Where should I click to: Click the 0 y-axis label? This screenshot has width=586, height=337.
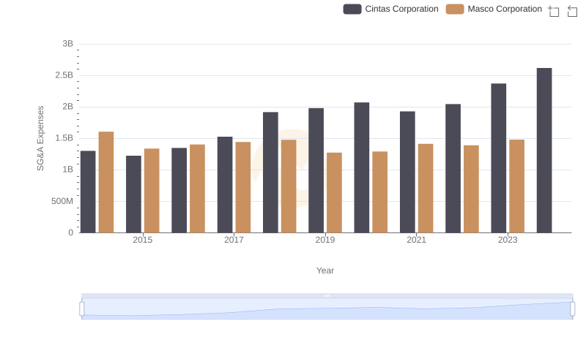tap(70, 232)
